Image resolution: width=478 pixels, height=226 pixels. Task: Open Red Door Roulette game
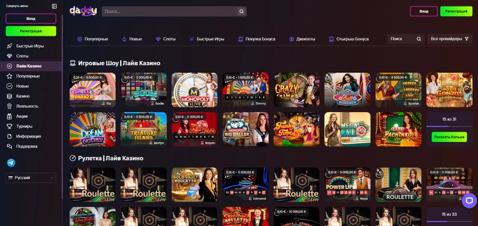pos(246,216)
